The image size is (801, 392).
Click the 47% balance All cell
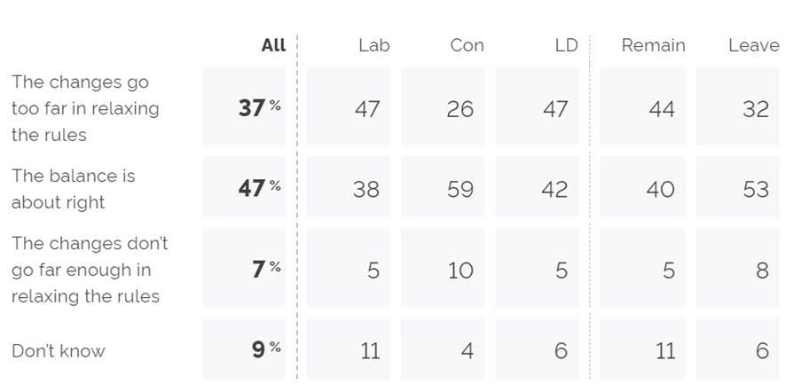tap(244, 187)
